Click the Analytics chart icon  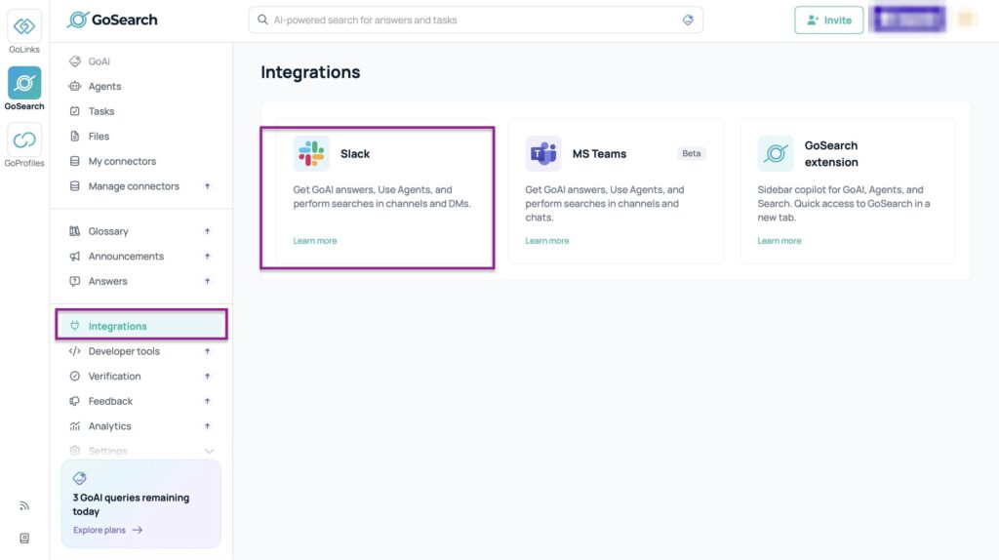point(74,425)
